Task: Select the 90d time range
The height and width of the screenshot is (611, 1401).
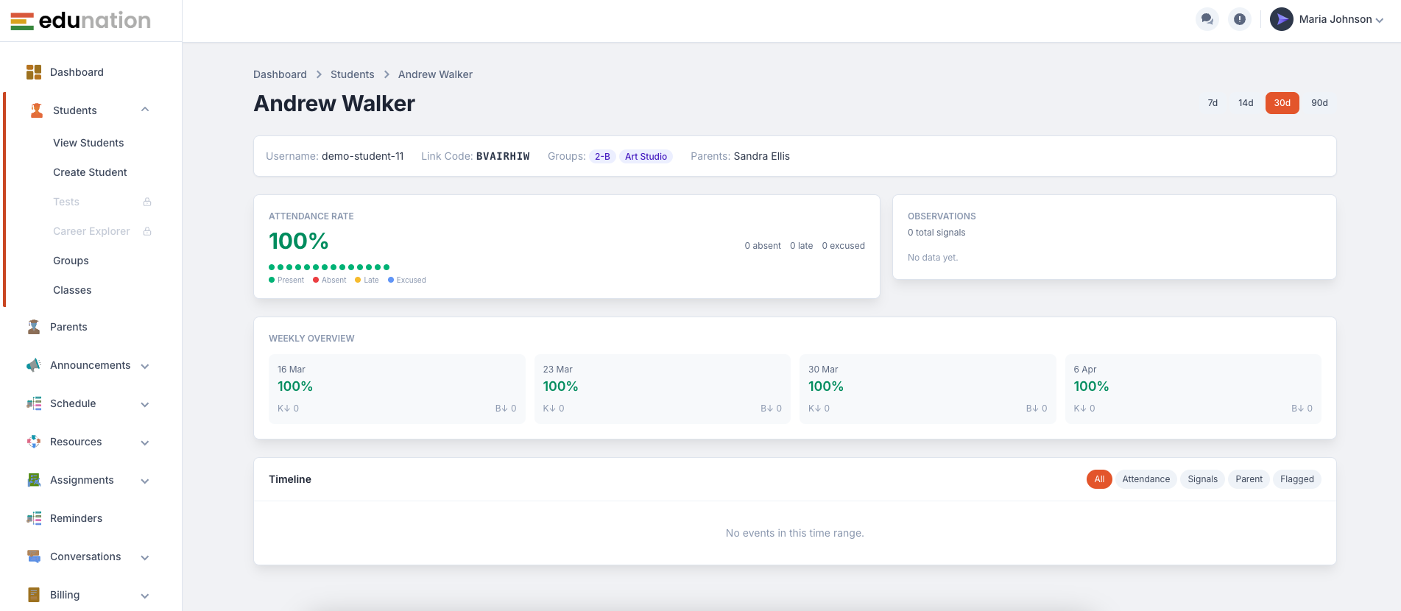Action: coord(1319,103)
